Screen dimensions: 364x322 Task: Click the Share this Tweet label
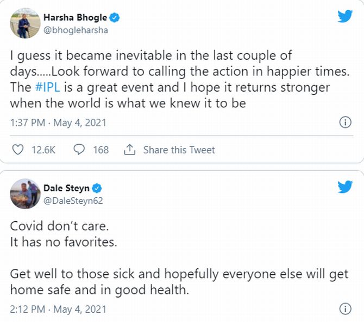click(x=179, y=150)
